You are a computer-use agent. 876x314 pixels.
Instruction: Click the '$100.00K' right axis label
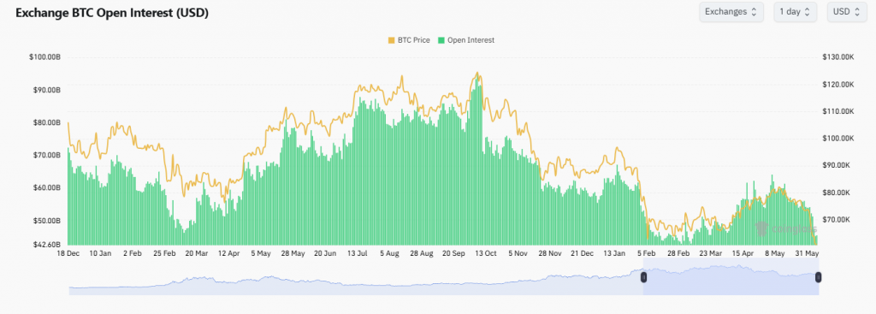(x=838, y=139)
